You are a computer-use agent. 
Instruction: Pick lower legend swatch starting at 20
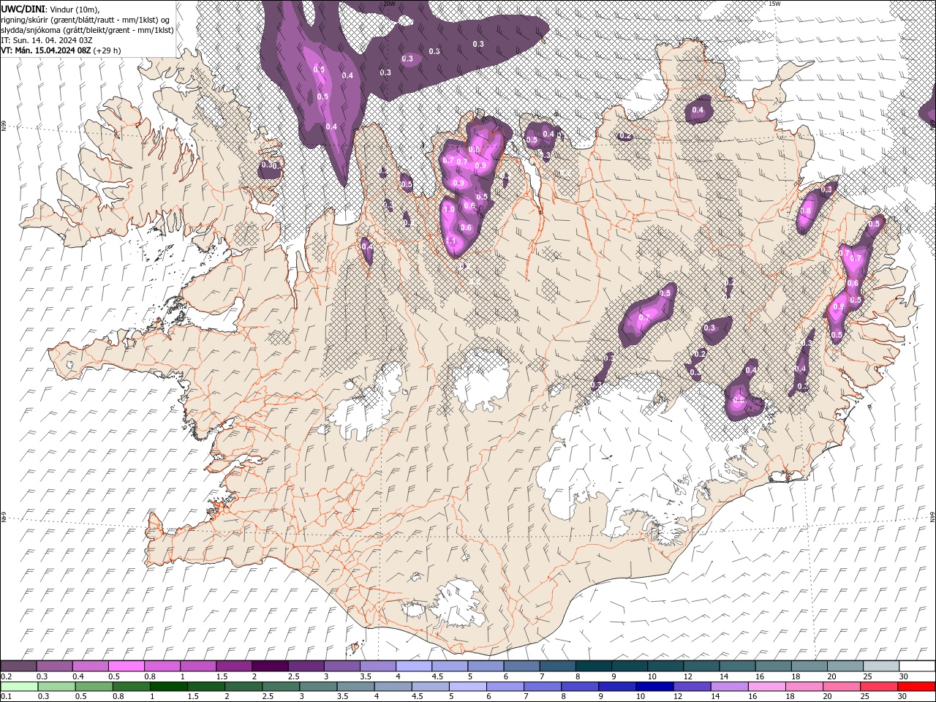click(841, 687)
